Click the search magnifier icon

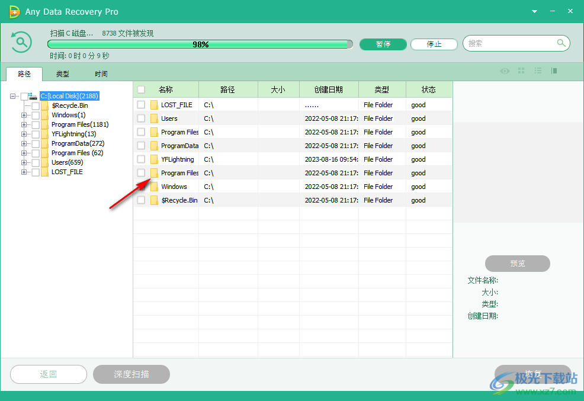click(x=561, y=43)
